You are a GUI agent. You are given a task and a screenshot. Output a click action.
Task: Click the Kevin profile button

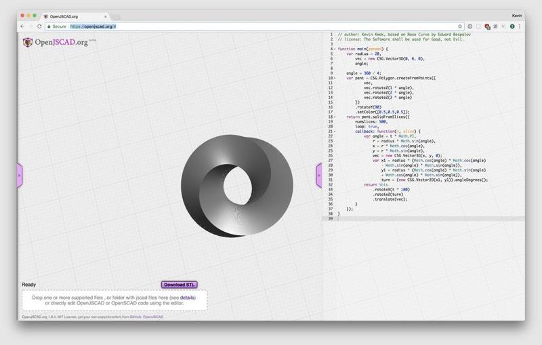(517, 15)
